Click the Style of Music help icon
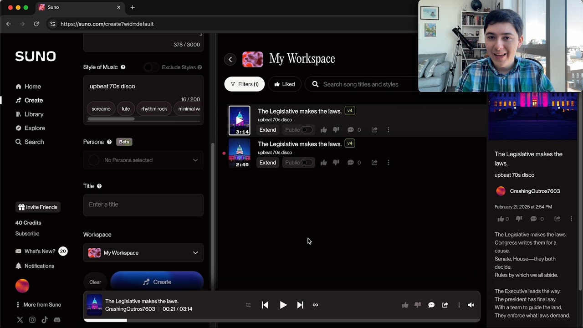This screenshot has height=328, width=583. (x=123, y=67)
